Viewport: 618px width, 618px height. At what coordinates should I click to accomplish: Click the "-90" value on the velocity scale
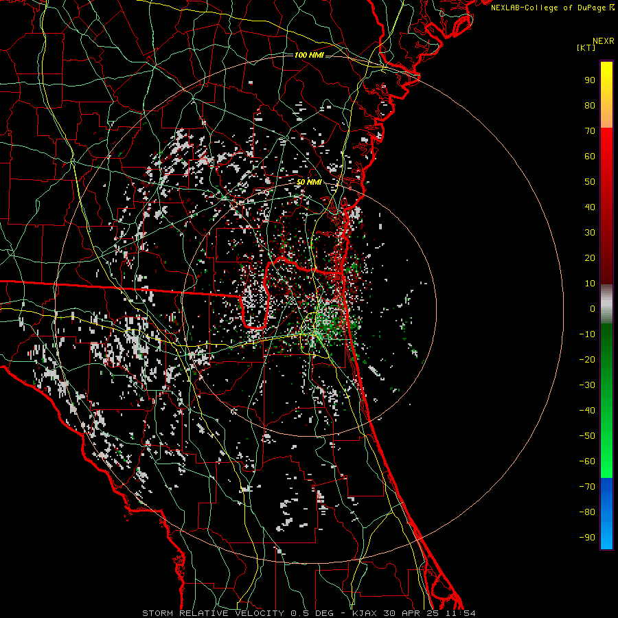pos(587,538)
